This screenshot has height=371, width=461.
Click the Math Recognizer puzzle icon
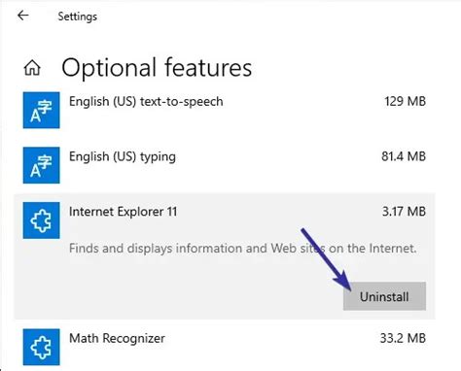[41, 347]
